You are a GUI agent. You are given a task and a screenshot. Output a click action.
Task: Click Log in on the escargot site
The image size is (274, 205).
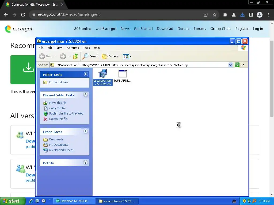click(258, 29)
